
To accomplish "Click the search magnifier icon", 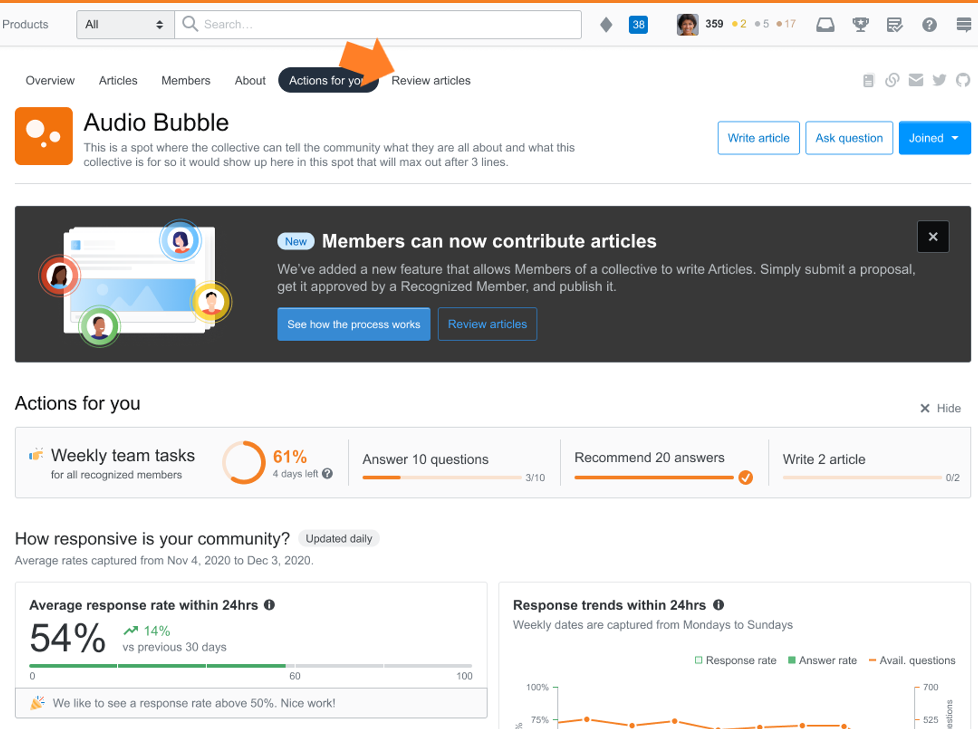I will 190,24.
